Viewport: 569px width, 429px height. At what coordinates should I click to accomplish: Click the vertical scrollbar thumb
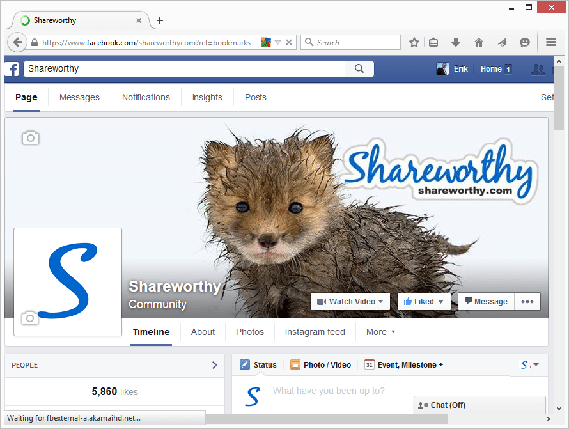tap(559, 98)
